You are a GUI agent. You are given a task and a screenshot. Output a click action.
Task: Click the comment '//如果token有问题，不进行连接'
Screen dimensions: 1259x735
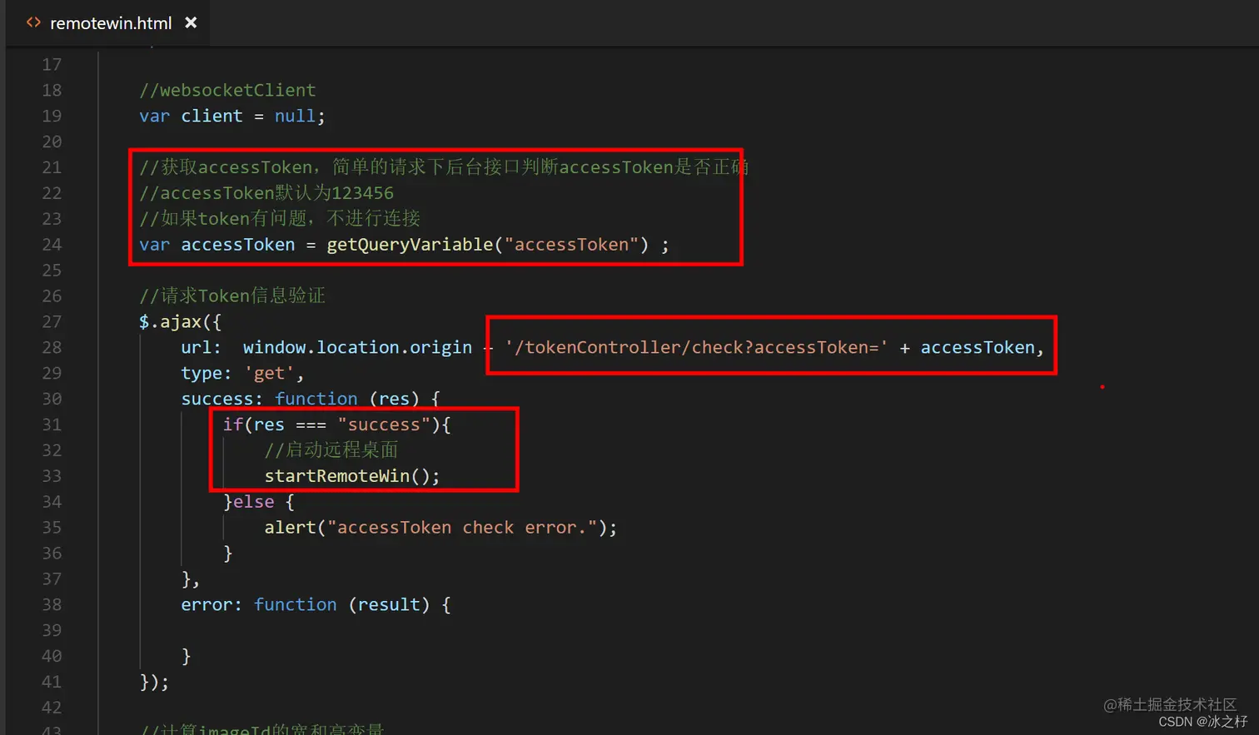point(280,219)
